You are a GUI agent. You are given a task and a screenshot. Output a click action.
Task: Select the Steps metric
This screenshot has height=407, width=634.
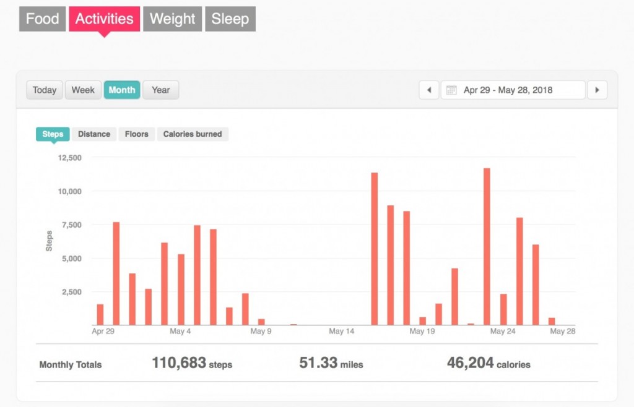pyautogui.click(x=52, y=134)
